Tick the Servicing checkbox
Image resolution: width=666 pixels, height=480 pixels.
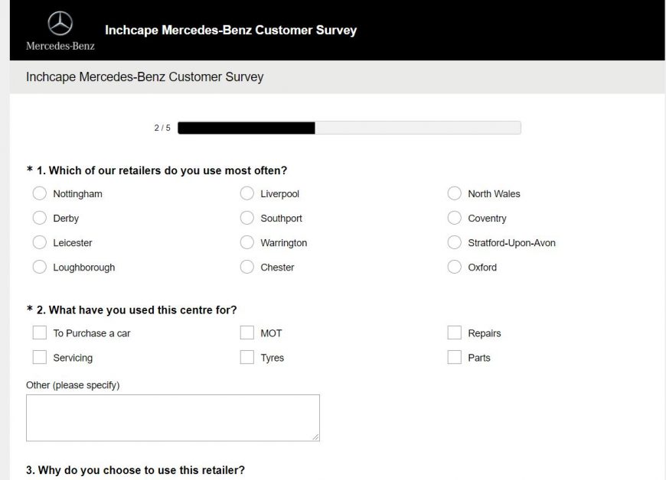(x=40, y=358)
